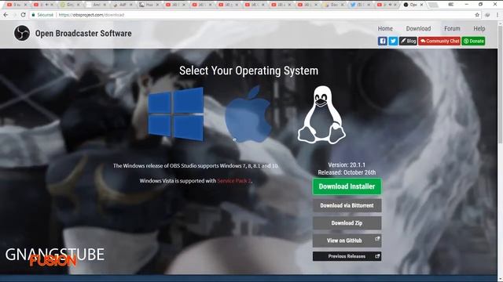Screen dimensions: 503x282
Task: Close the active OBS browser tab
Action: click(x=421, y=5)
